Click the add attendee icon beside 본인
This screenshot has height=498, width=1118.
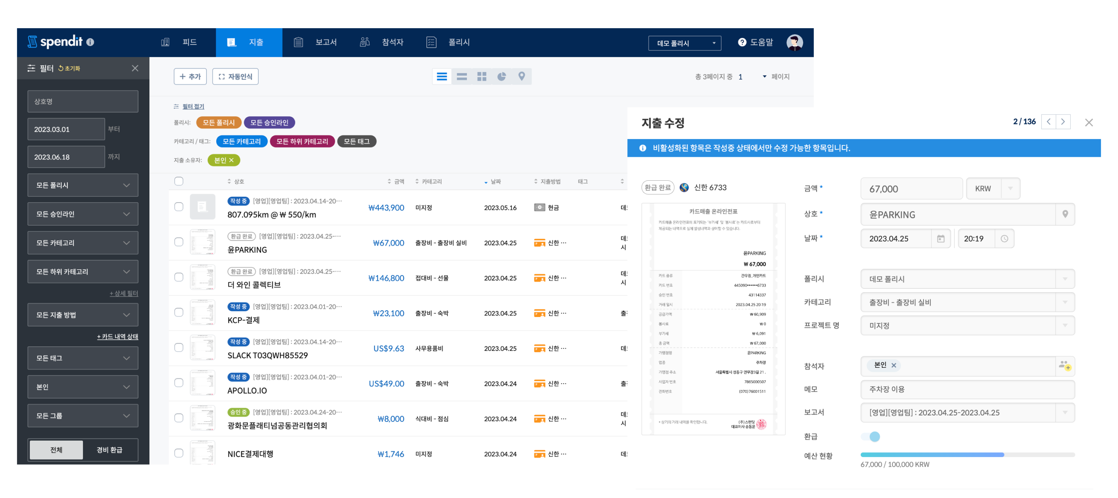coord(1067,366)
